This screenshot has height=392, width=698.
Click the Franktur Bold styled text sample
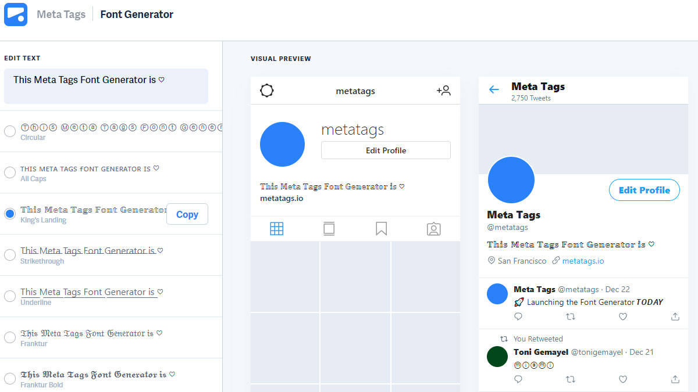click(98, 375)
